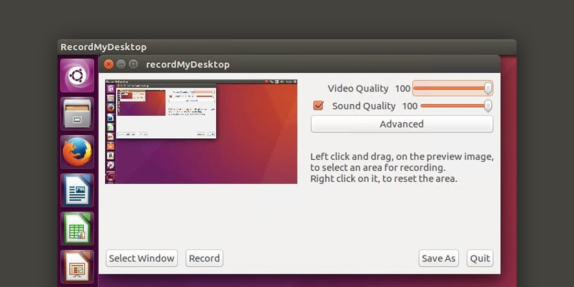This screenshot has height=287, width=574.
Task: Click the desktop preview image
Action: click(201, 132)
